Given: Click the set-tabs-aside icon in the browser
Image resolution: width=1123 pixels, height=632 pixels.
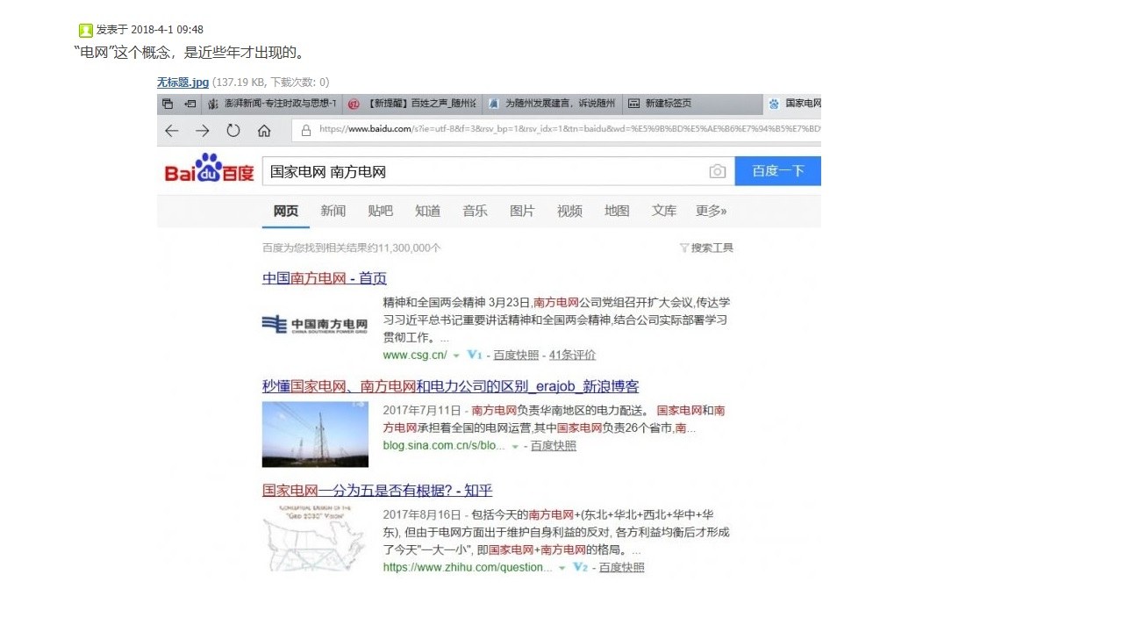Looking at the screenshot, I should pos(190,104).
